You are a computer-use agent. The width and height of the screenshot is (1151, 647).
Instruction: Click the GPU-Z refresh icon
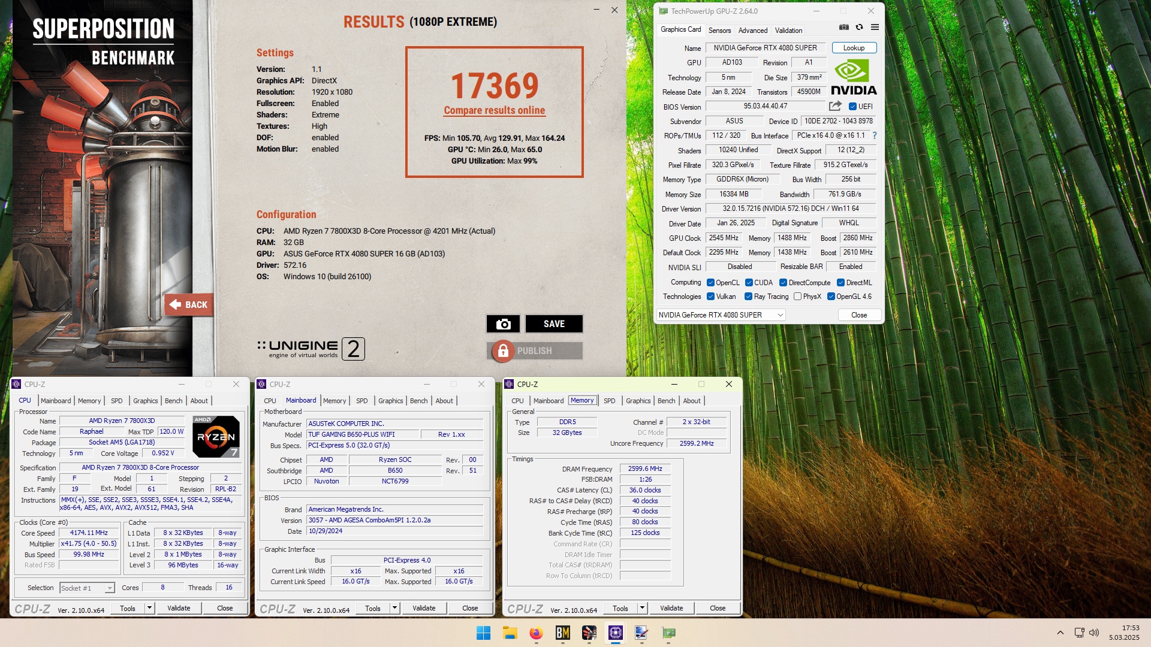pyautogui.click(x=859, y=27)
